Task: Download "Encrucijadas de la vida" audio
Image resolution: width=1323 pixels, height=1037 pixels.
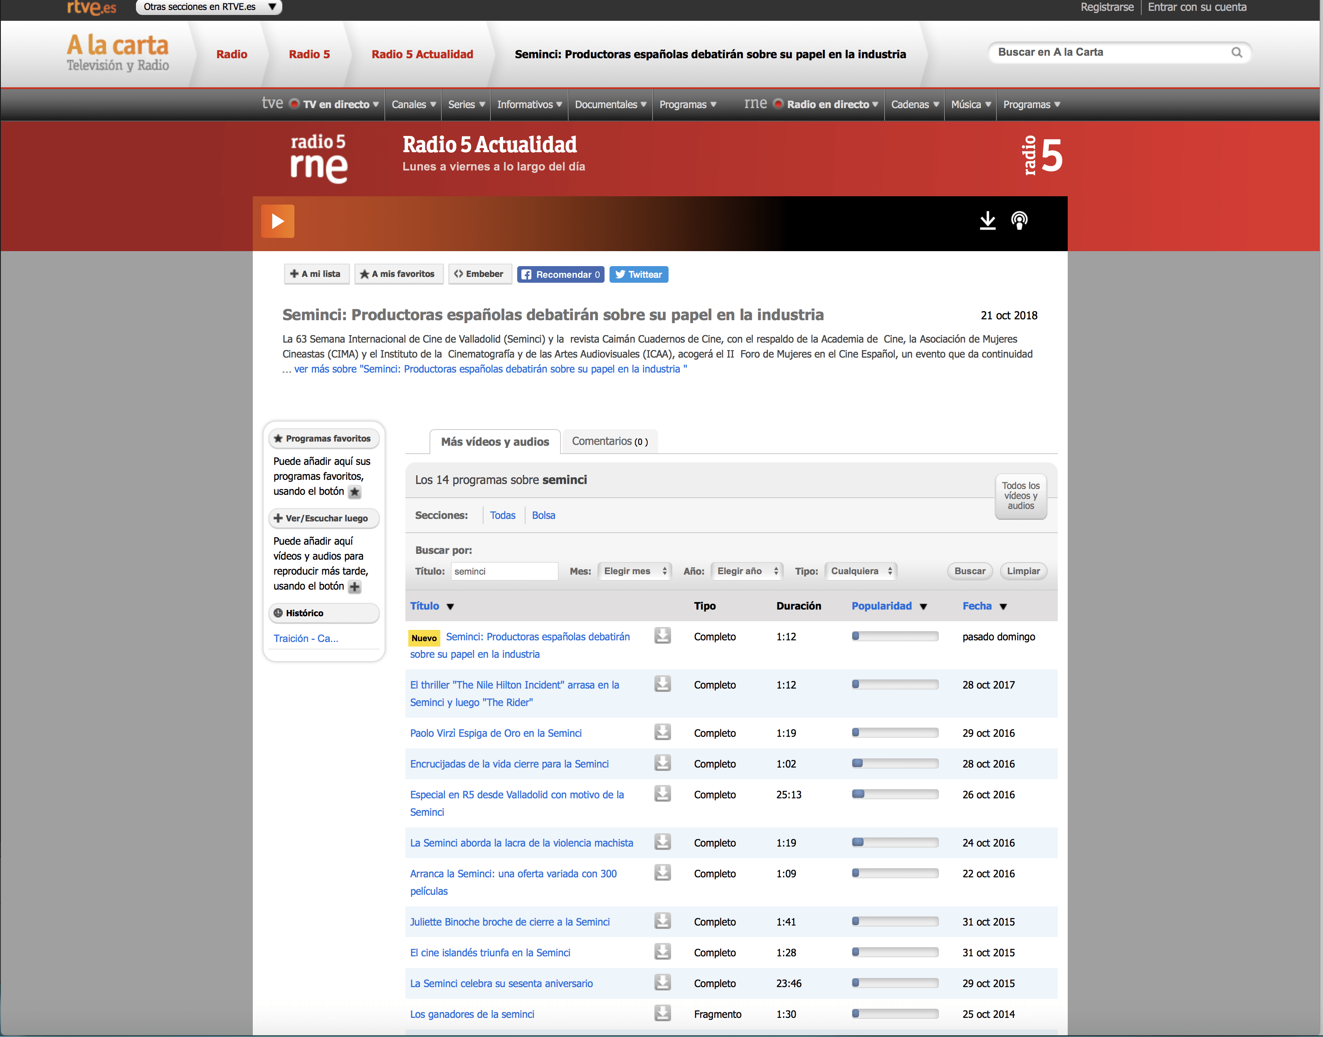Action: [x=662, y=763]
